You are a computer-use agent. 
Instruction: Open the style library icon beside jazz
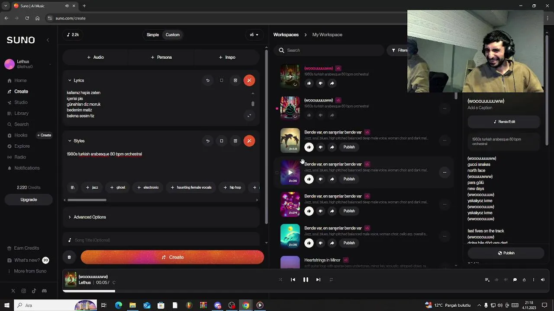coord(73,187)
